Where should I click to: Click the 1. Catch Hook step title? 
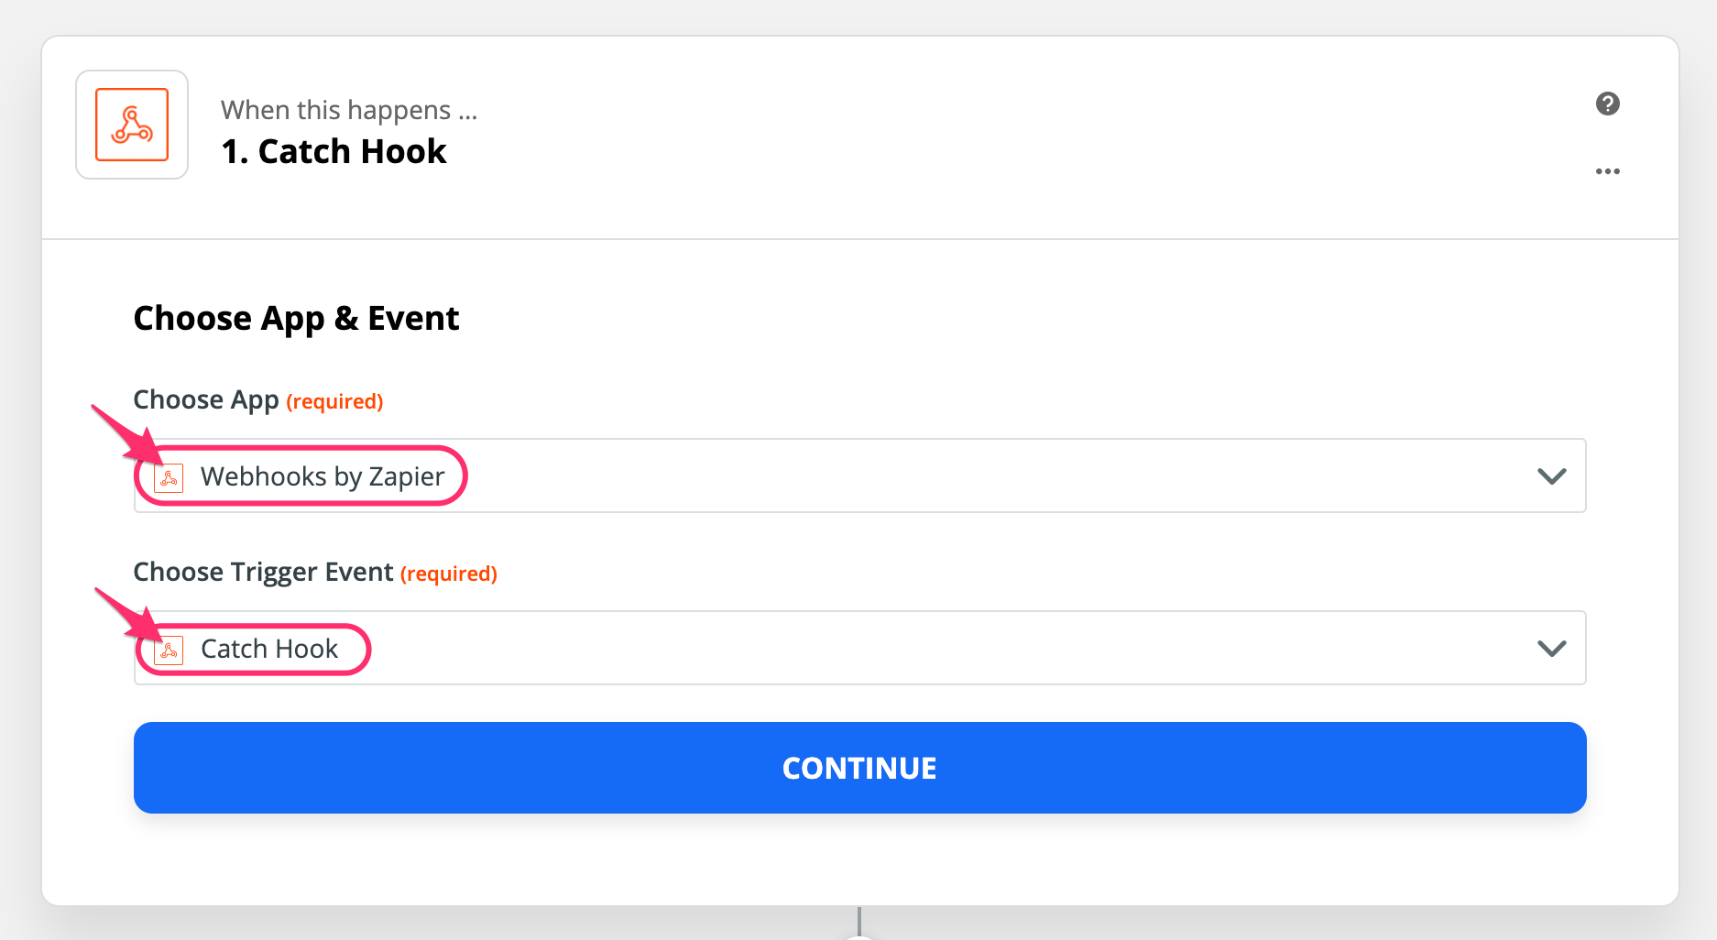tap(334, 150)
